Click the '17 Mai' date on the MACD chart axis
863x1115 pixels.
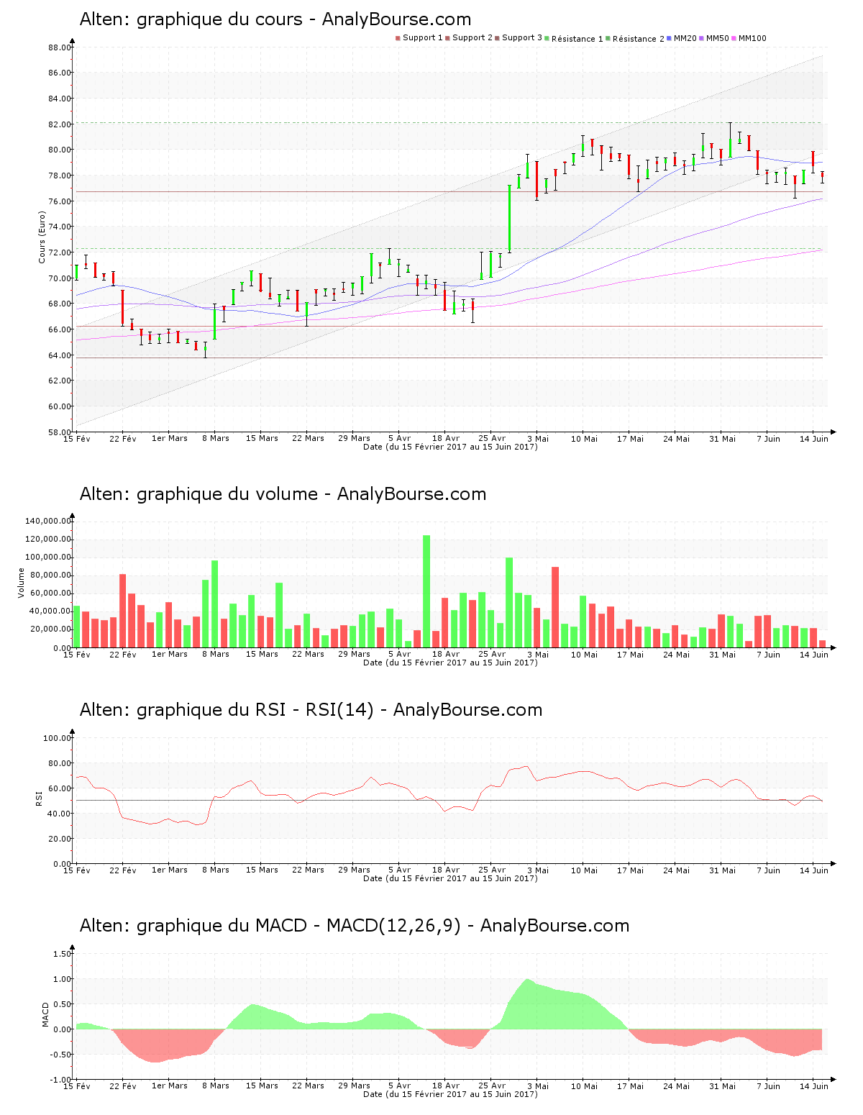[x=630, y=1086]
